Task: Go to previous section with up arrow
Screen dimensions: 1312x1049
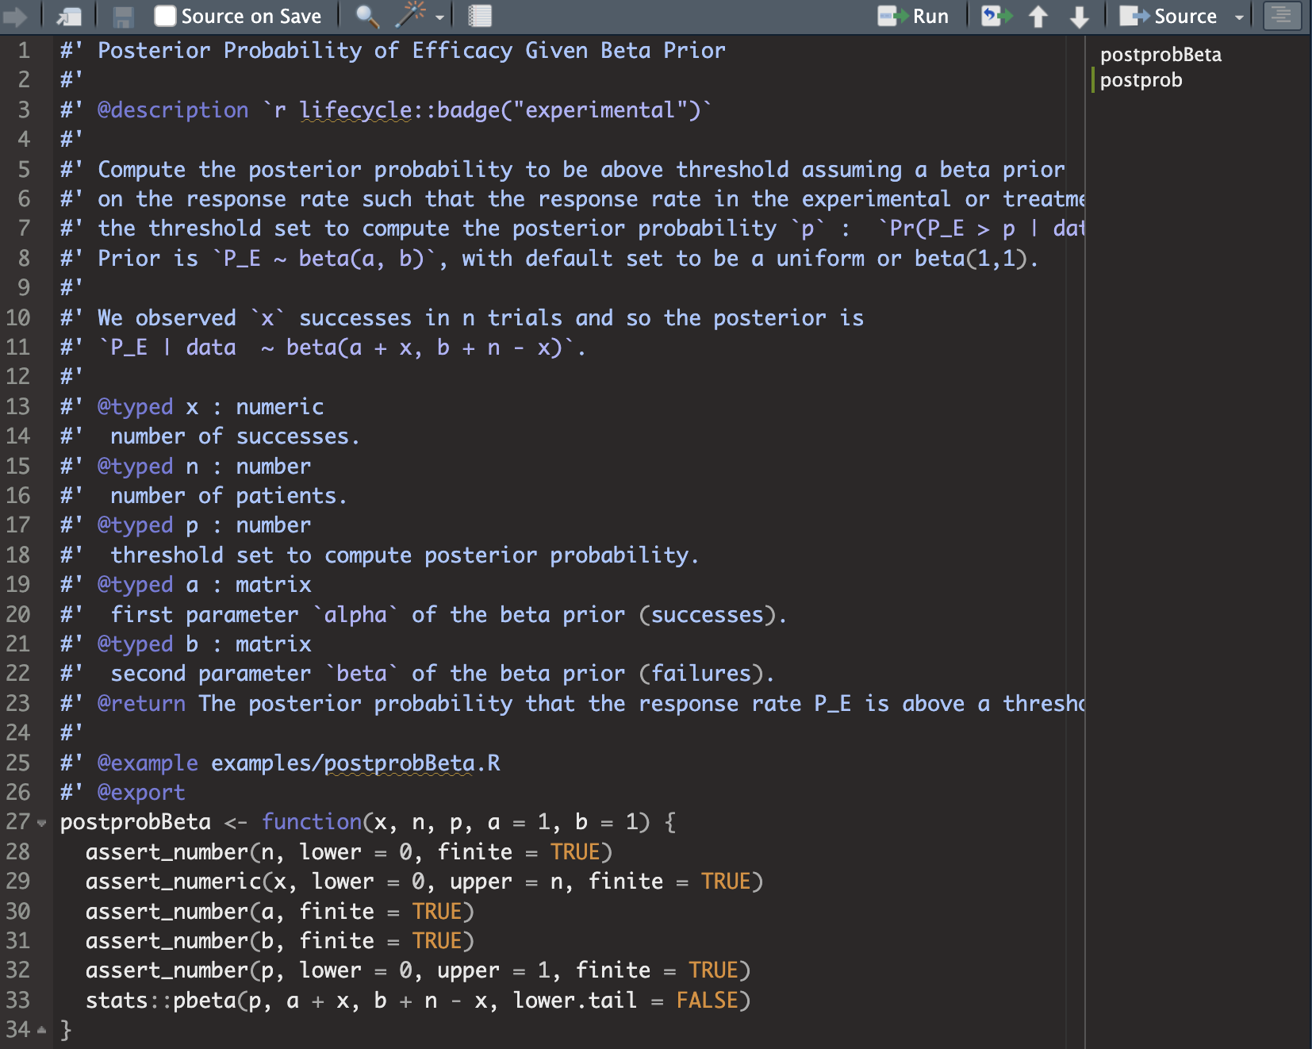Action: pos(1038,16)
